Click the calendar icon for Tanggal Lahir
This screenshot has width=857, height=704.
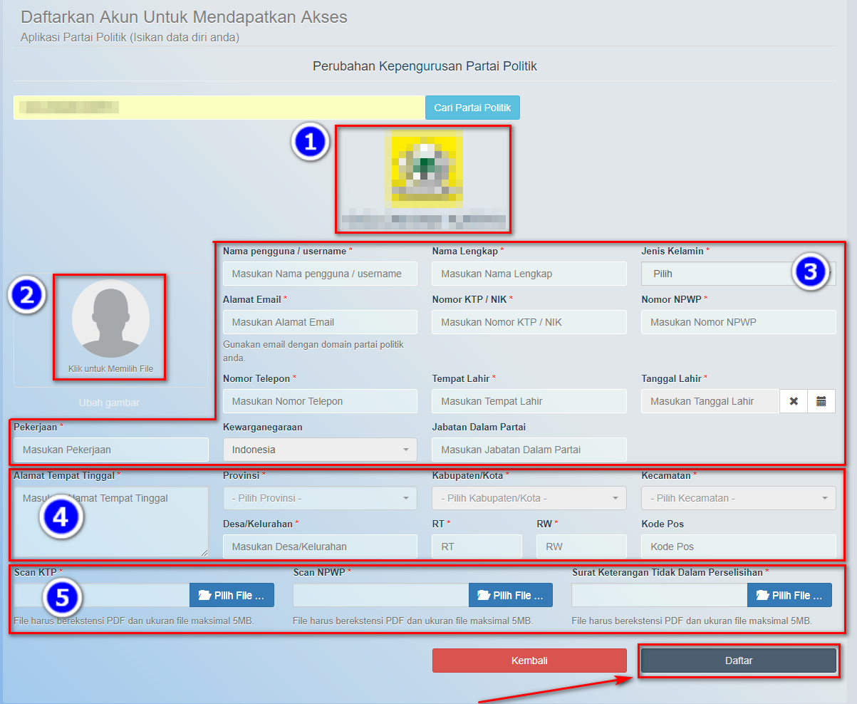[x=821, y=401]
